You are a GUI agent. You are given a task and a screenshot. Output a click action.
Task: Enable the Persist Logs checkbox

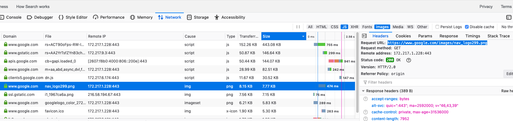[x=438, y=27]
